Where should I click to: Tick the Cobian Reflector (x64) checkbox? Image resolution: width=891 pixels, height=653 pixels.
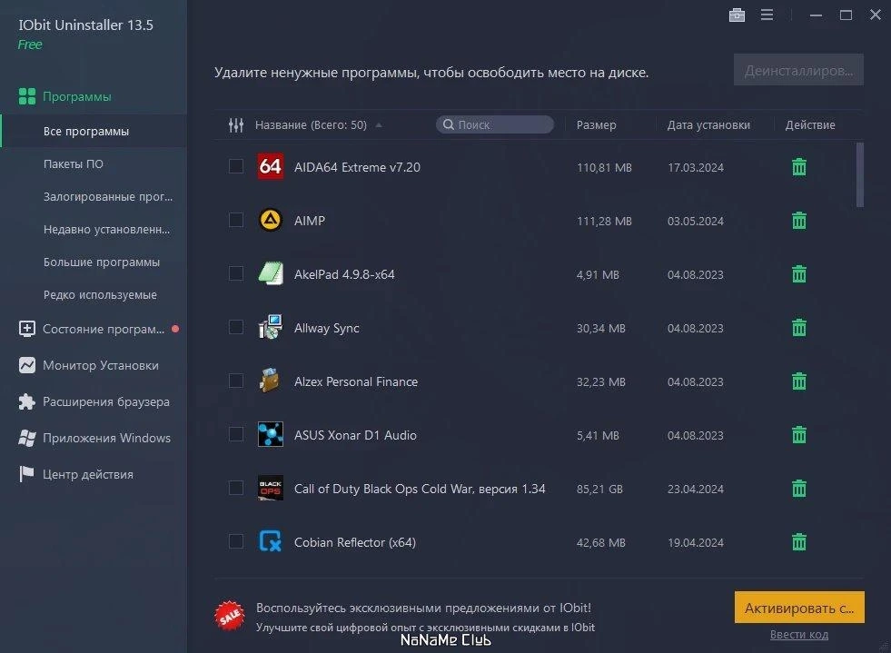coord(236,541)
